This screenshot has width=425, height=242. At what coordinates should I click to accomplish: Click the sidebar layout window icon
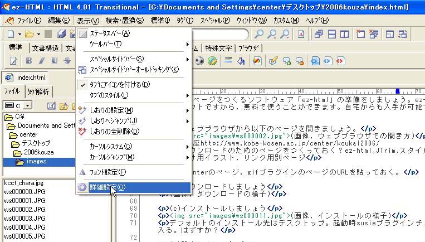390,34
